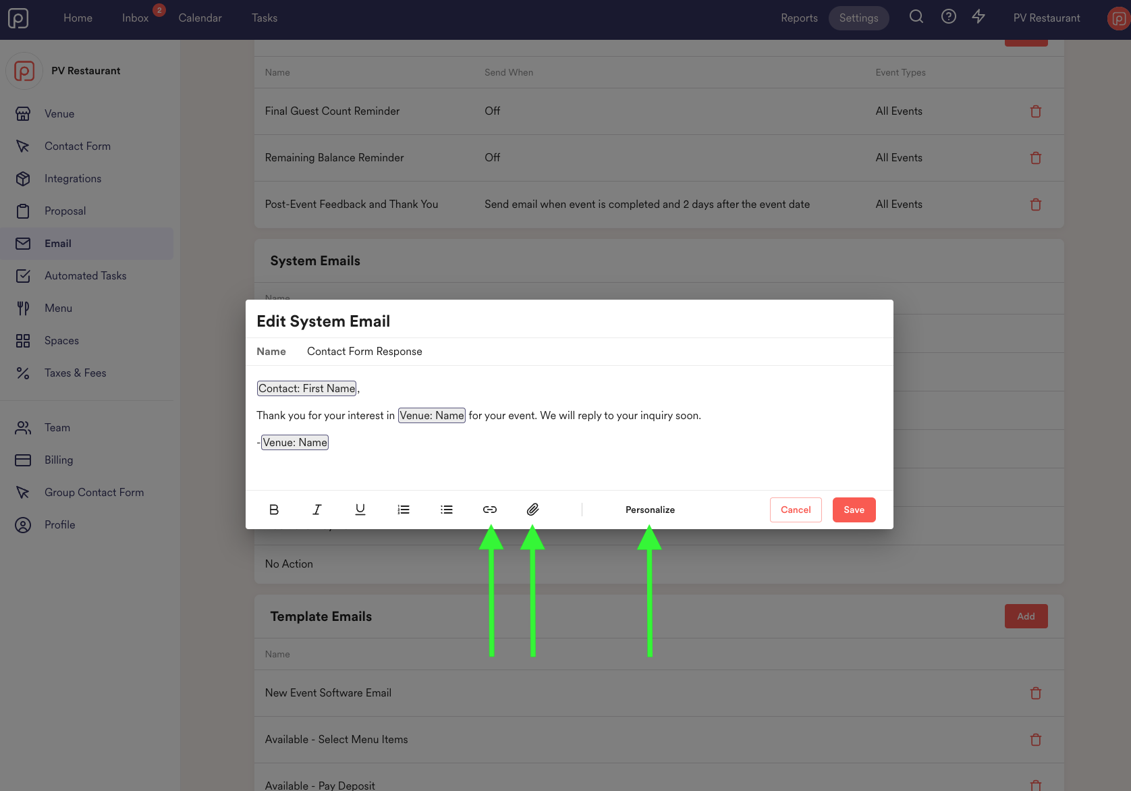The height and width of the screenshot is (791, 1131).
Task: Apply italic formatting to email text
Action: pyautogui.click(x=316, y=510)
